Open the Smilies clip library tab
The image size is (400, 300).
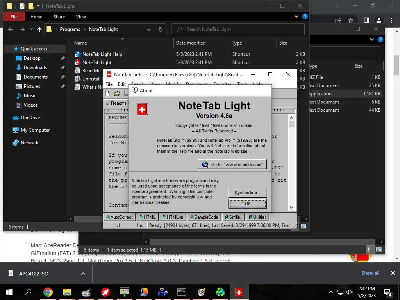coord(233,217)
